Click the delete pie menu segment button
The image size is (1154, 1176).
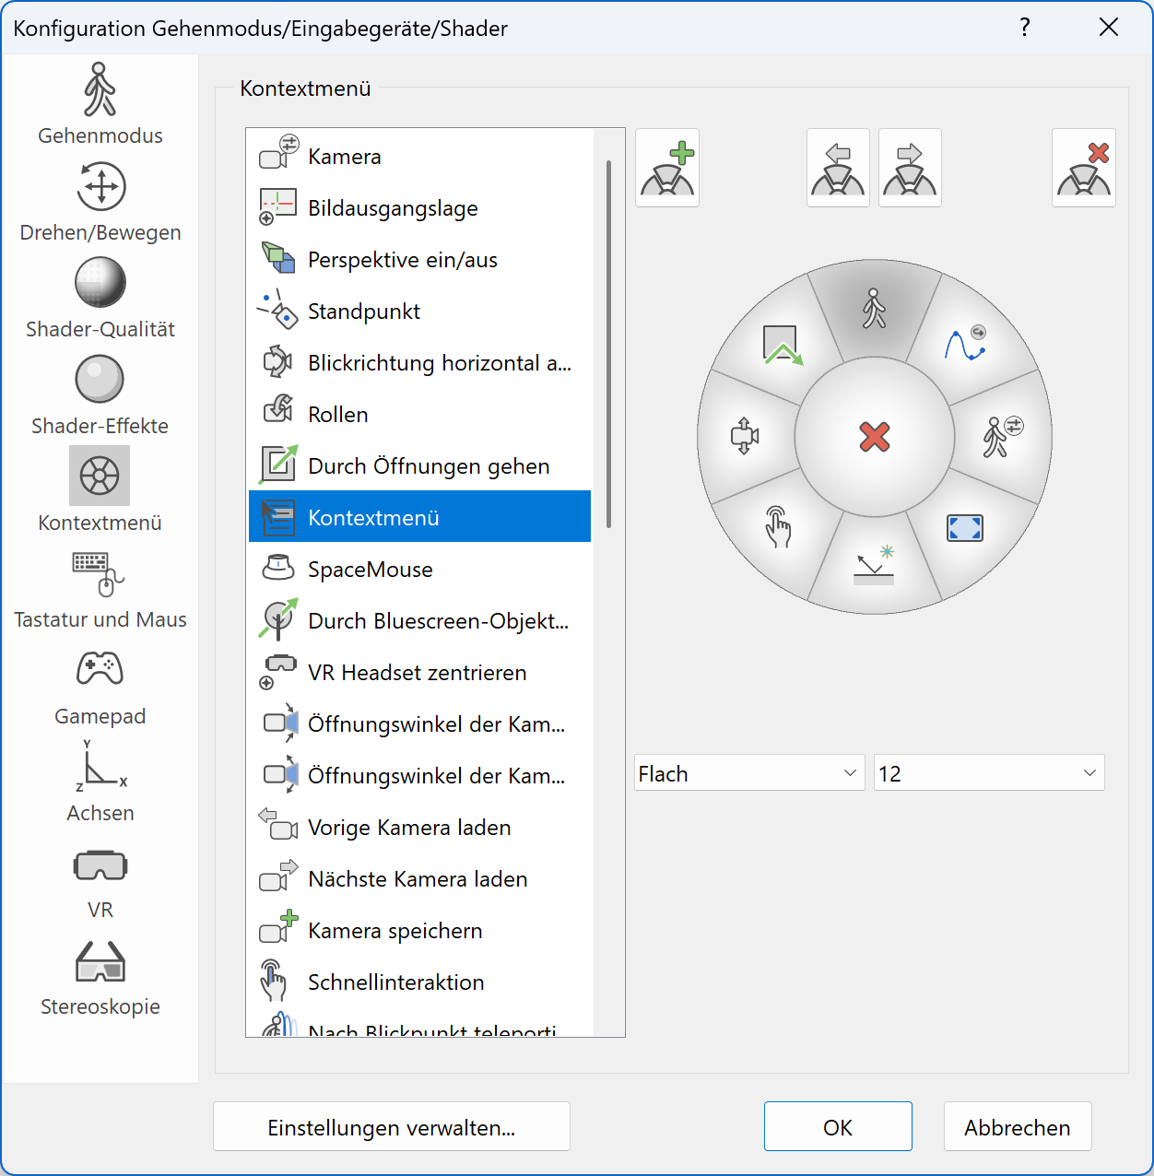point(1083,168)
